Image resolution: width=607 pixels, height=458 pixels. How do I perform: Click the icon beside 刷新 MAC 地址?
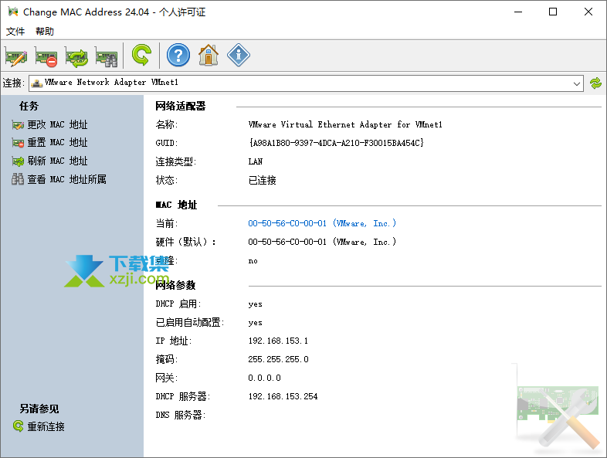pos(18,161)
